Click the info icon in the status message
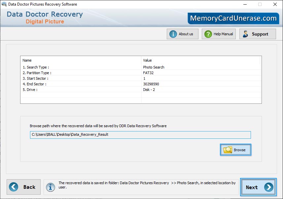Viewport: 283px width, 199px height. pos(50,187)
